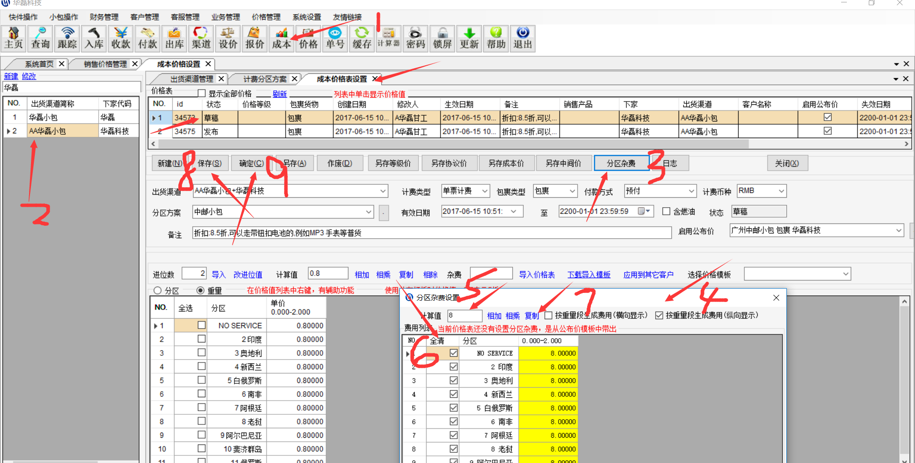Select the 分区 radio button
Screen dimensions: 915x463
[x=158, y=291]
